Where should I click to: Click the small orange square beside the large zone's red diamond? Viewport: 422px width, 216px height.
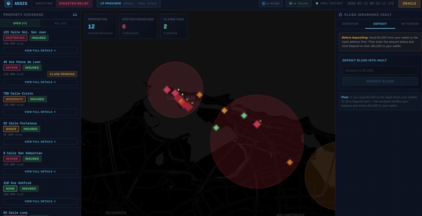[x=260, y=121]
